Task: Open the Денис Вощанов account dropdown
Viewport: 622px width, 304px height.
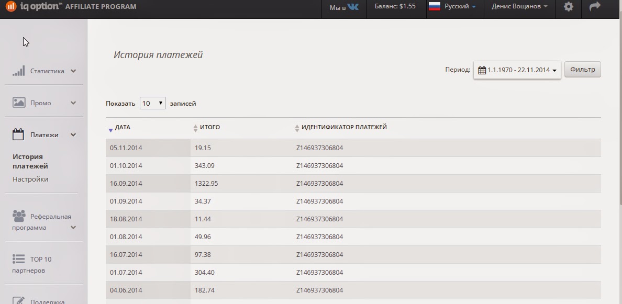Action: [x=520, y=6]
